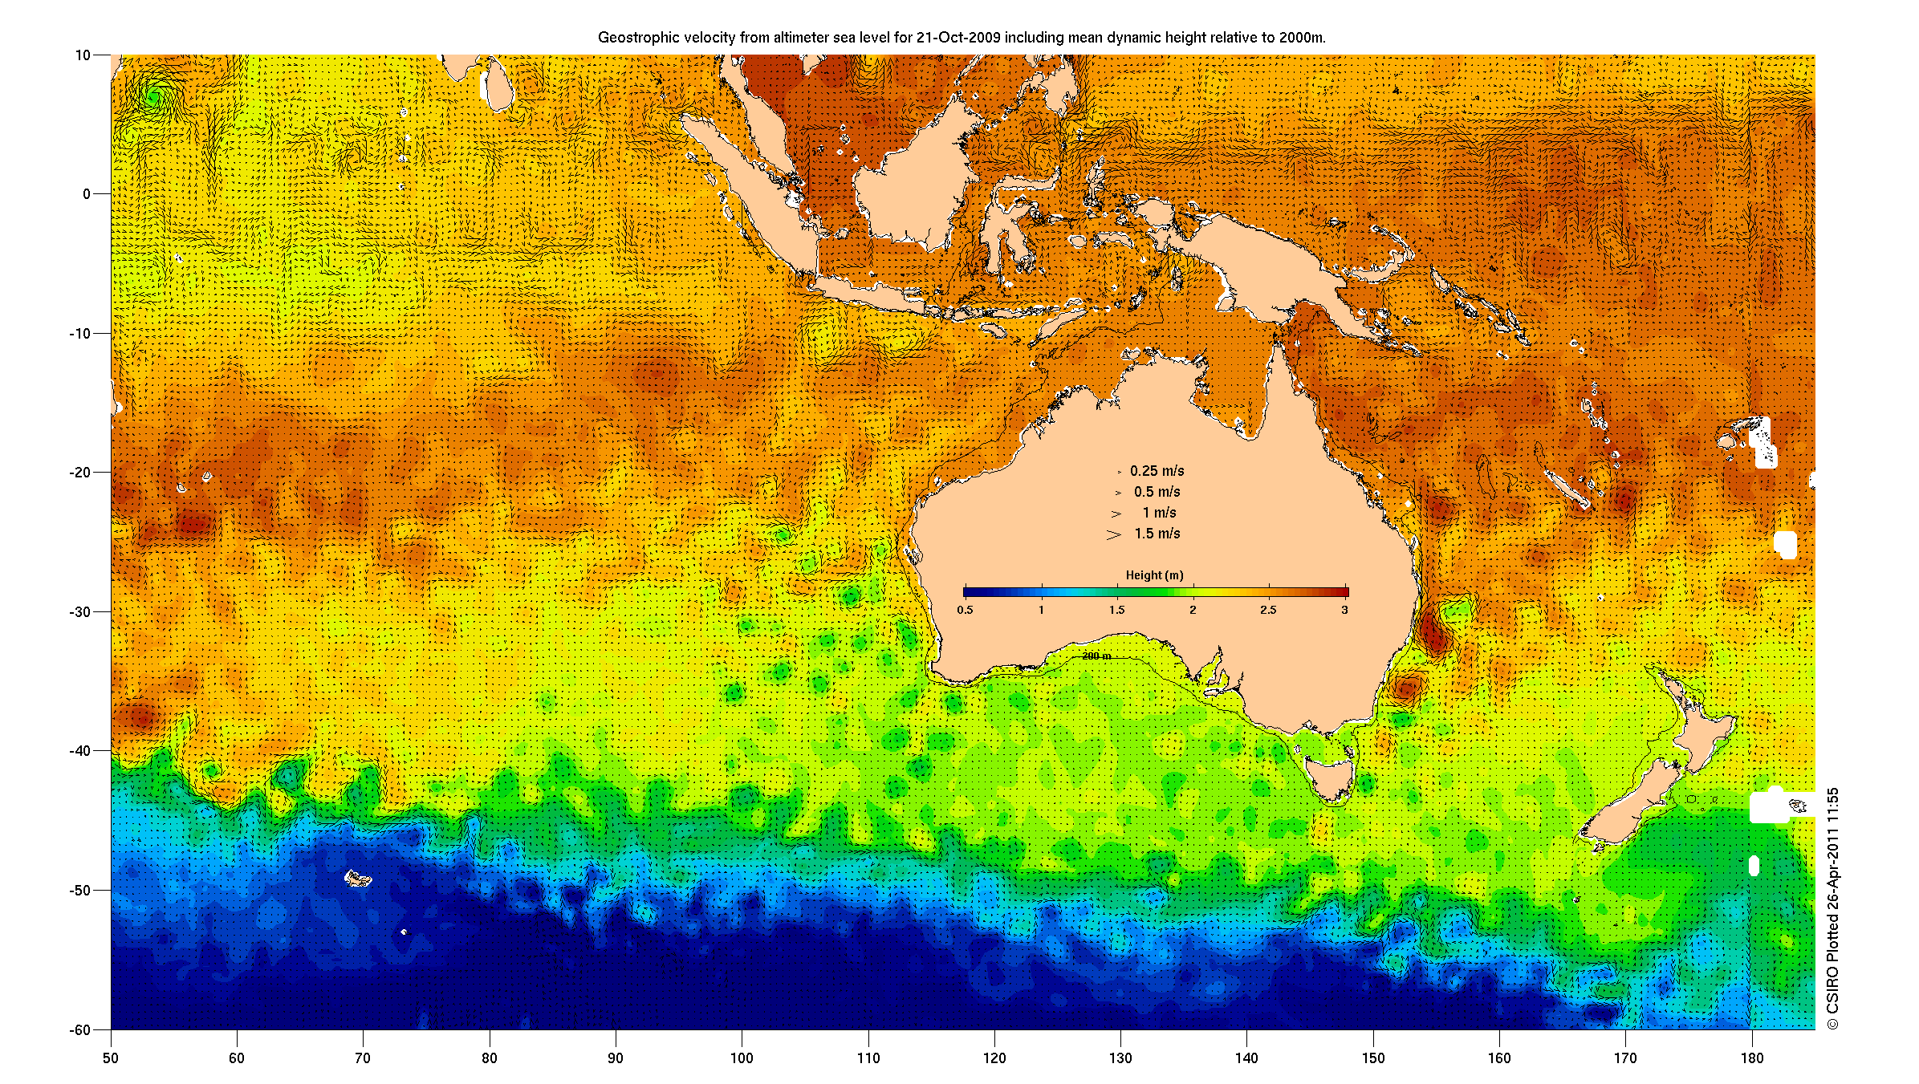Click the longitude axis label 50

click(x=111, y=1058)
